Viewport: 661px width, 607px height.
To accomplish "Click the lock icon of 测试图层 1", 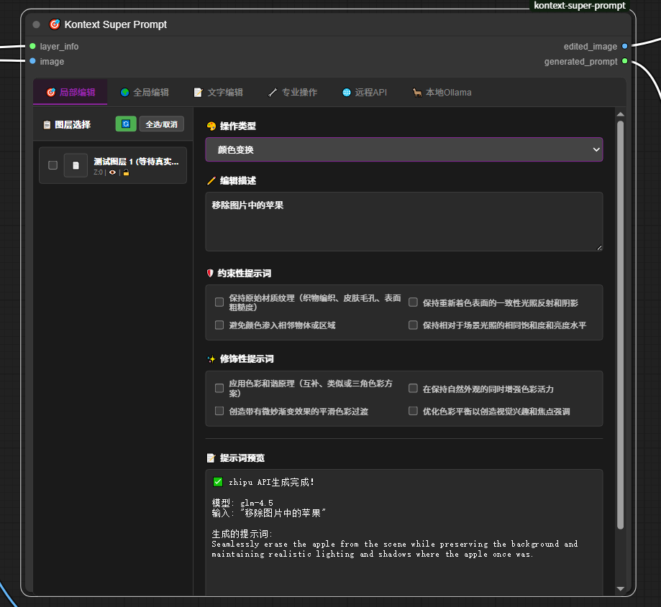I will coord(126,172).
